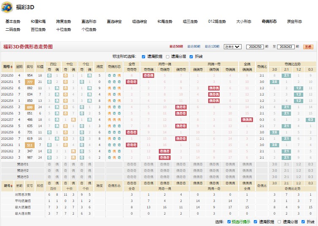Click the 奇偶比走势 top column header
The width and height of the screenshot is (318, 226).
[x=292, y=64]
